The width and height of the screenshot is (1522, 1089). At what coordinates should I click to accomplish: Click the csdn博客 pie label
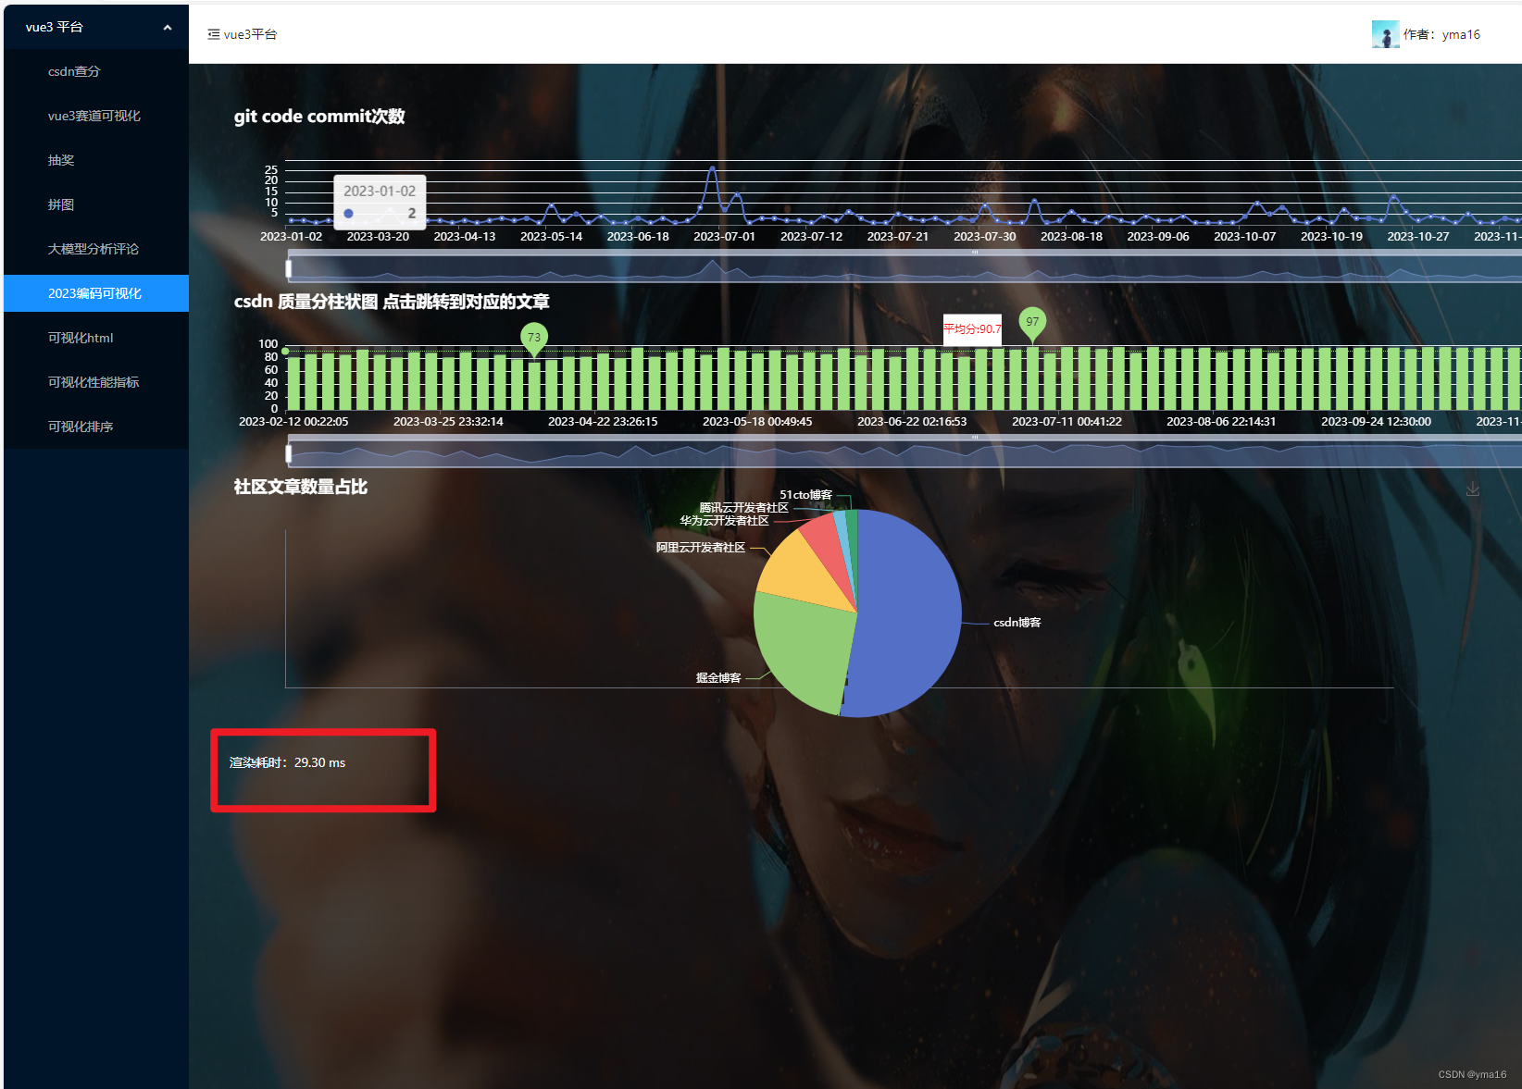pos(1017,623)
